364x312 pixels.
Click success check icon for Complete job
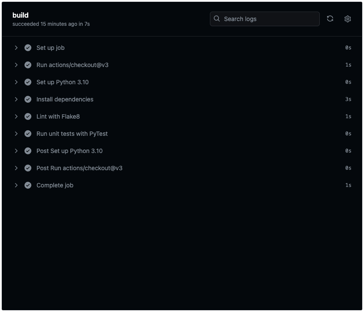pos(28,185)
